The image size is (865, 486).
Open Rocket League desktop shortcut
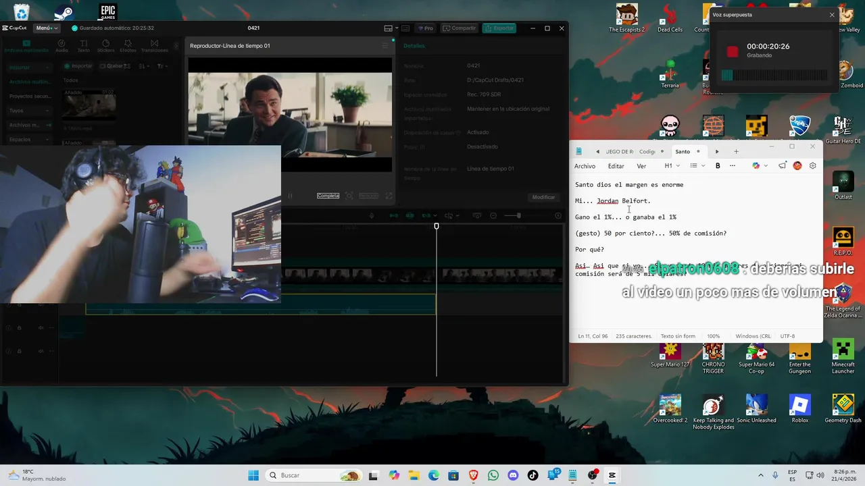[x=800, y=126]
